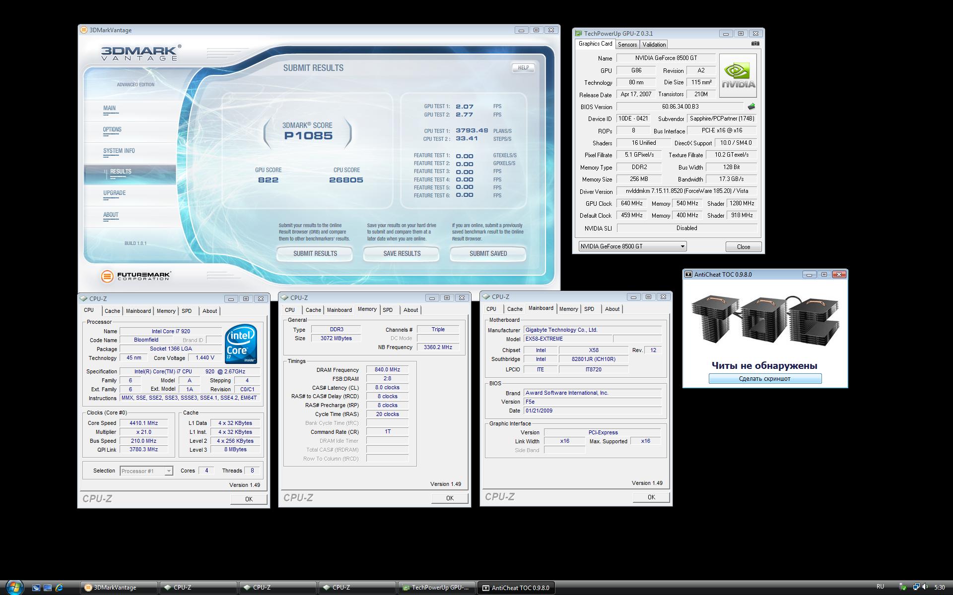Click SAVE RESULTS button
This screenshot has height=595, width=953.
point(402,253)
